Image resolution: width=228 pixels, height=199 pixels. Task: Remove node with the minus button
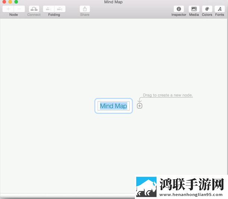(19, 9)
